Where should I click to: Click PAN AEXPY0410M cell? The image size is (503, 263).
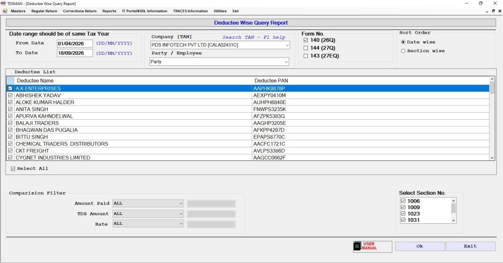(371, 95)
